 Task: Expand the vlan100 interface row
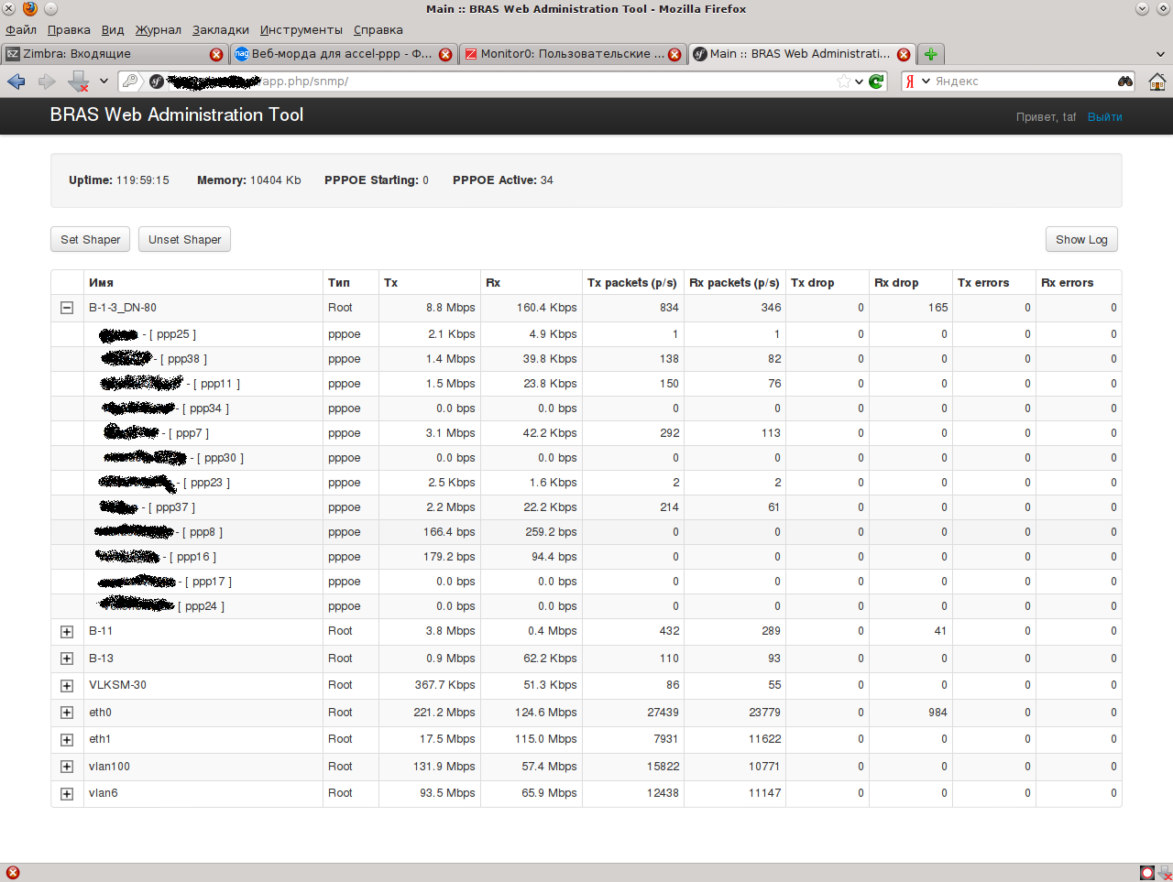point(67,767)
